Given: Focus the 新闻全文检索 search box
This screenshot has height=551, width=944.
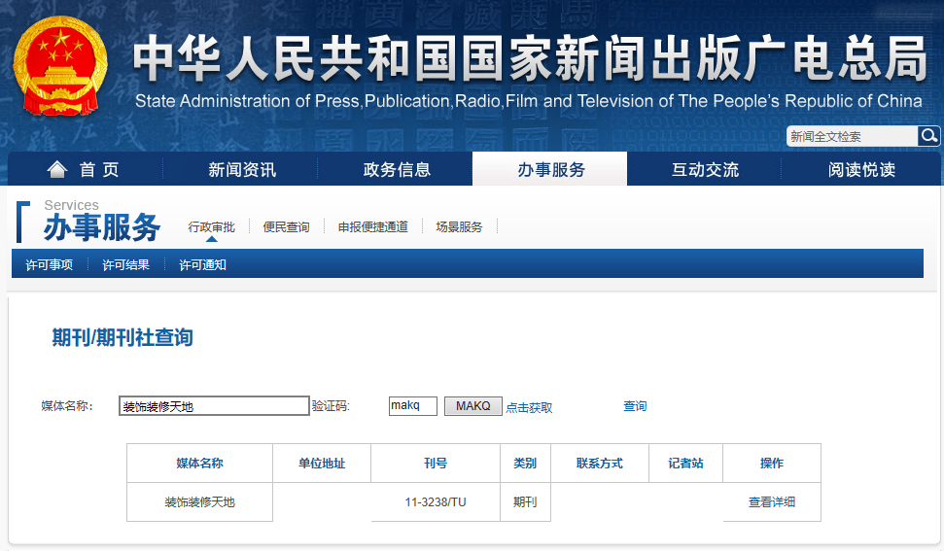Looking at the screenshot, I should [x=852, y=137].
